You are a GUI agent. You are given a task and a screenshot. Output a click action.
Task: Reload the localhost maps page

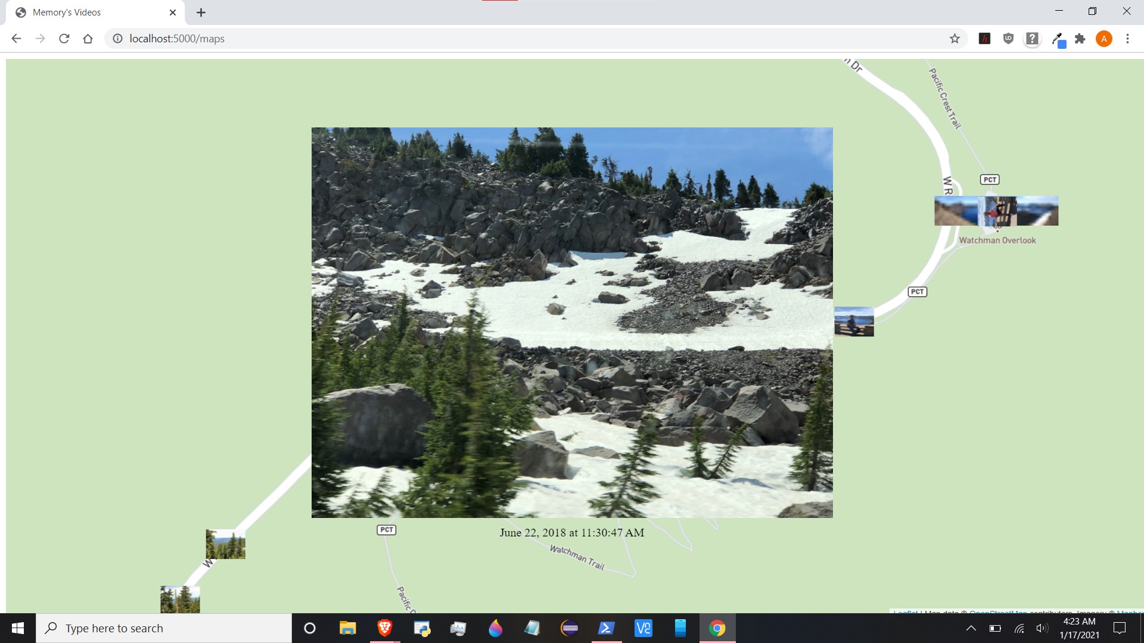click(x=64, y=39)
